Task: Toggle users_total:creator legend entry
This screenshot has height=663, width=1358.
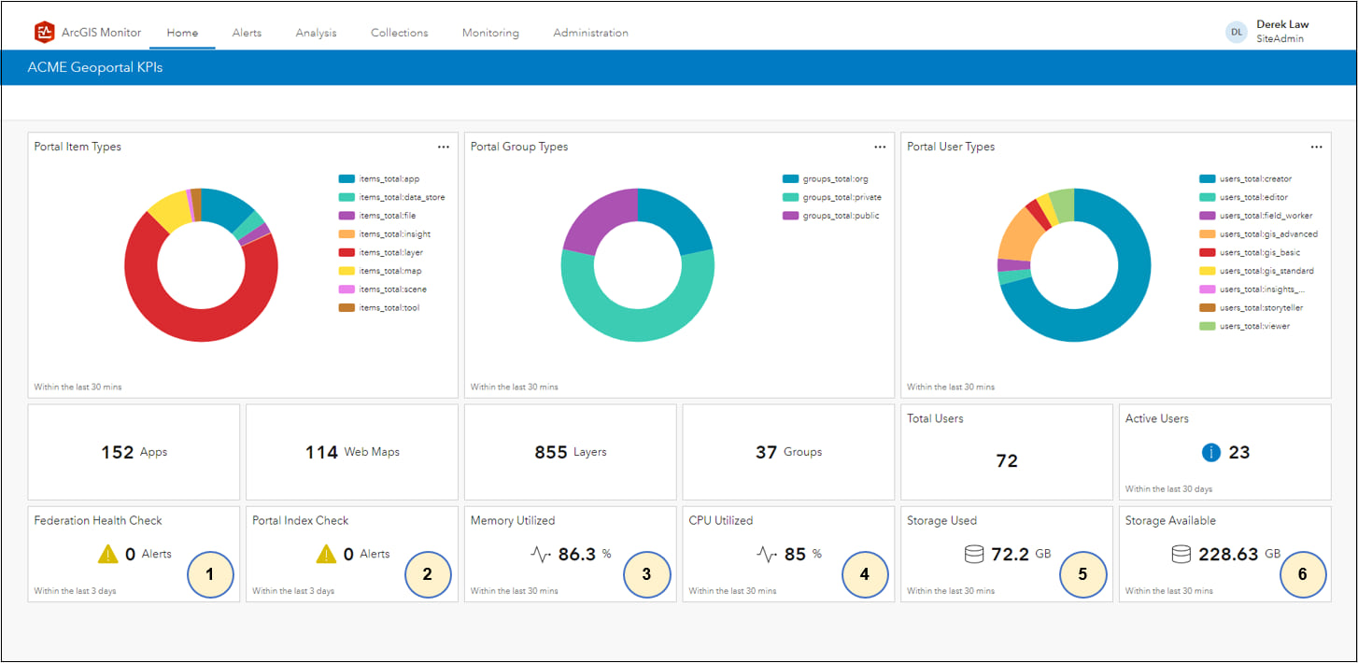Action: tap(1246, 178)
